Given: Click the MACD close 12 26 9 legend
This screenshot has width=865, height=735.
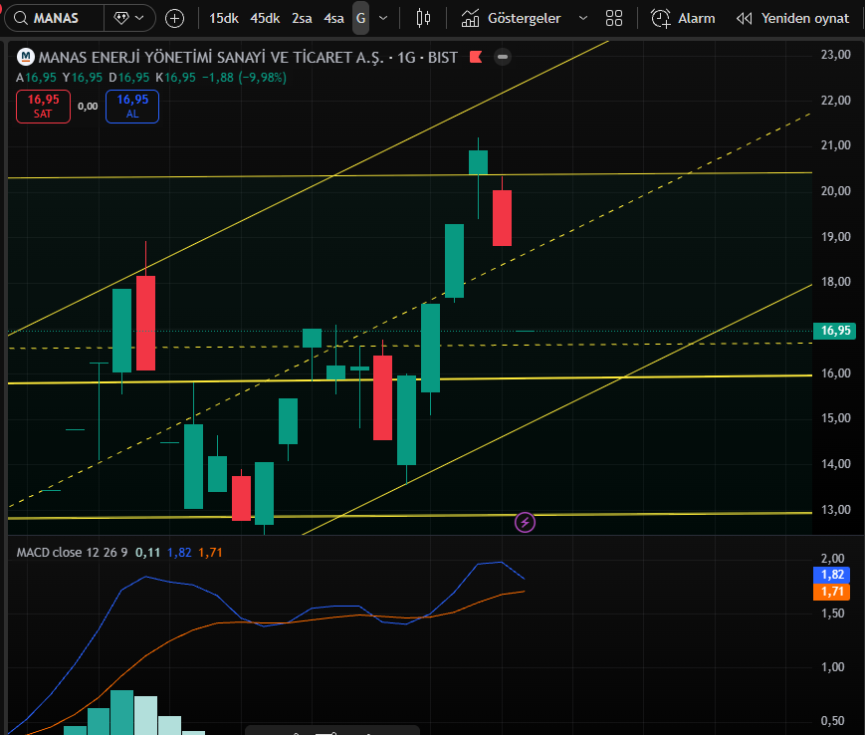Looking at the screenshot, I should pyautogui.click(x=72, y=553).
